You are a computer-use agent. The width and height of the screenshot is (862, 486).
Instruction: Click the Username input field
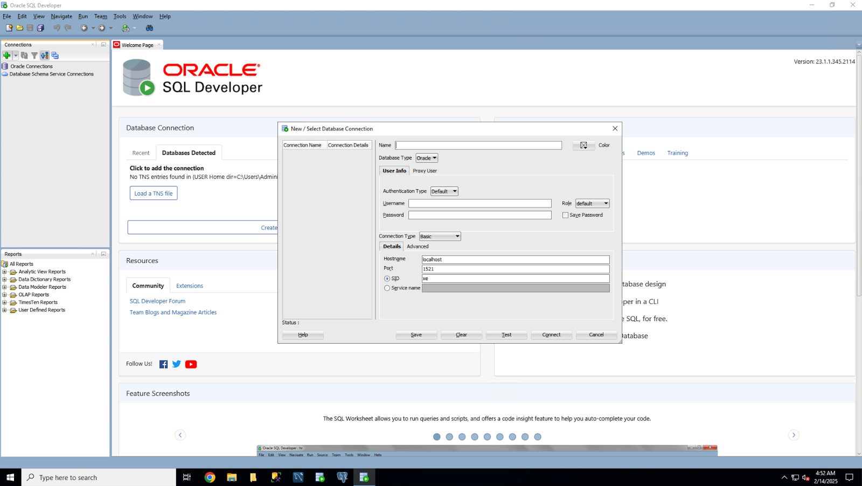[480, 203]
